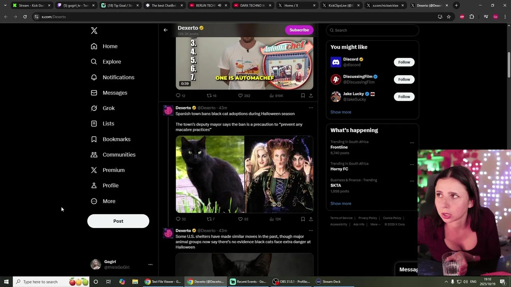Viewport: 511px width, 287px height.
Task: Open the Hocus Pocus witches image
Action: (279, 174)
